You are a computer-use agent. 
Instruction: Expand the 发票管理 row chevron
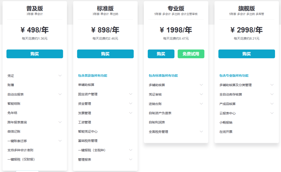tap(131, 113)
